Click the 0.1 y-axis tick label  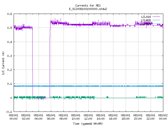tap(9, 84)
